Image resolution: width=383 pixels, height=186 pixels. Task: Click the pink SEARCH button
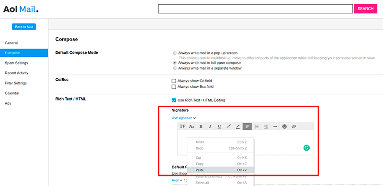(365, 9)
